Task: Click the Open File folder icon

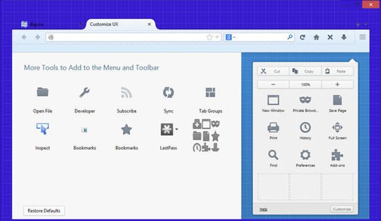Action: [x=42, y=92]
